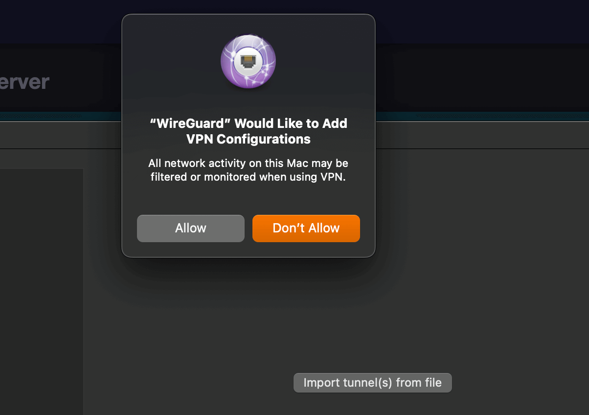Click the "filtered or monitored when using VPN" line

(249, 177)
